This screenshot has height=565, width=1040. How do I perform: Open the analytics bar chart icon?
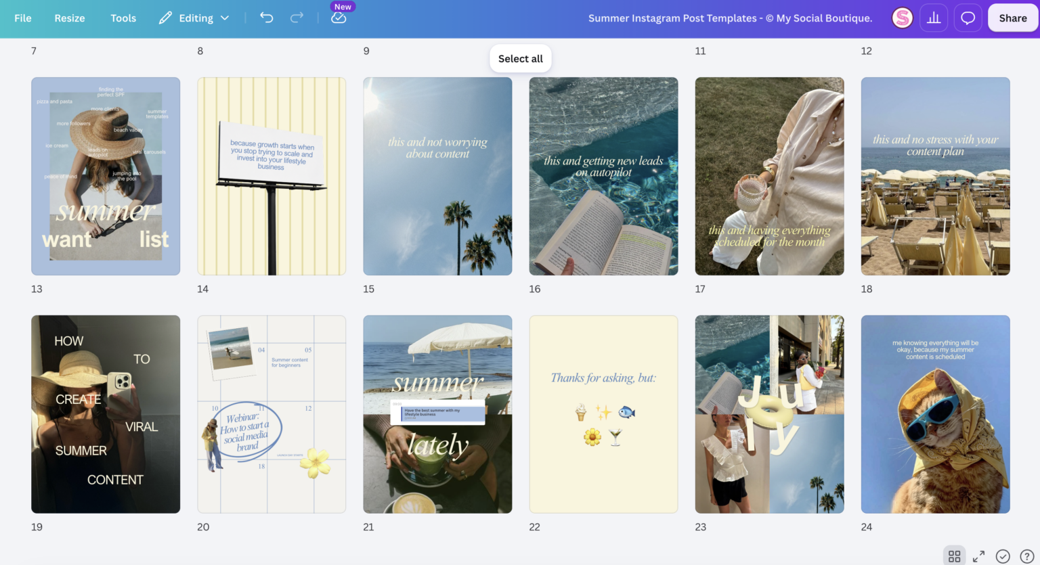(934, 18)
